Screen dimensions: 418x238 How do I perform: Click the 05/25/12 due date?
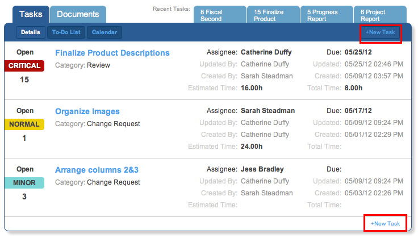point(358,52)
